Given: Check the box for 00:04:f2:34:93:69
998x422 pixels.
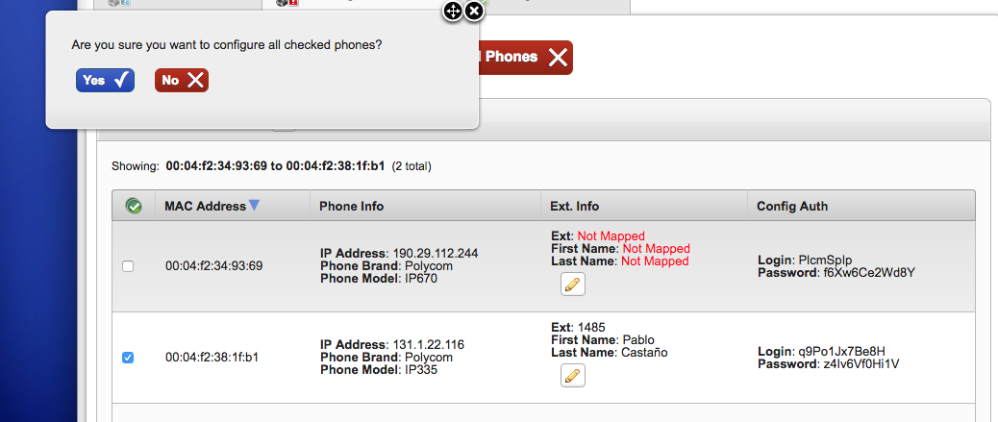Looking at the screenshot, I should (x=128, y=266).
